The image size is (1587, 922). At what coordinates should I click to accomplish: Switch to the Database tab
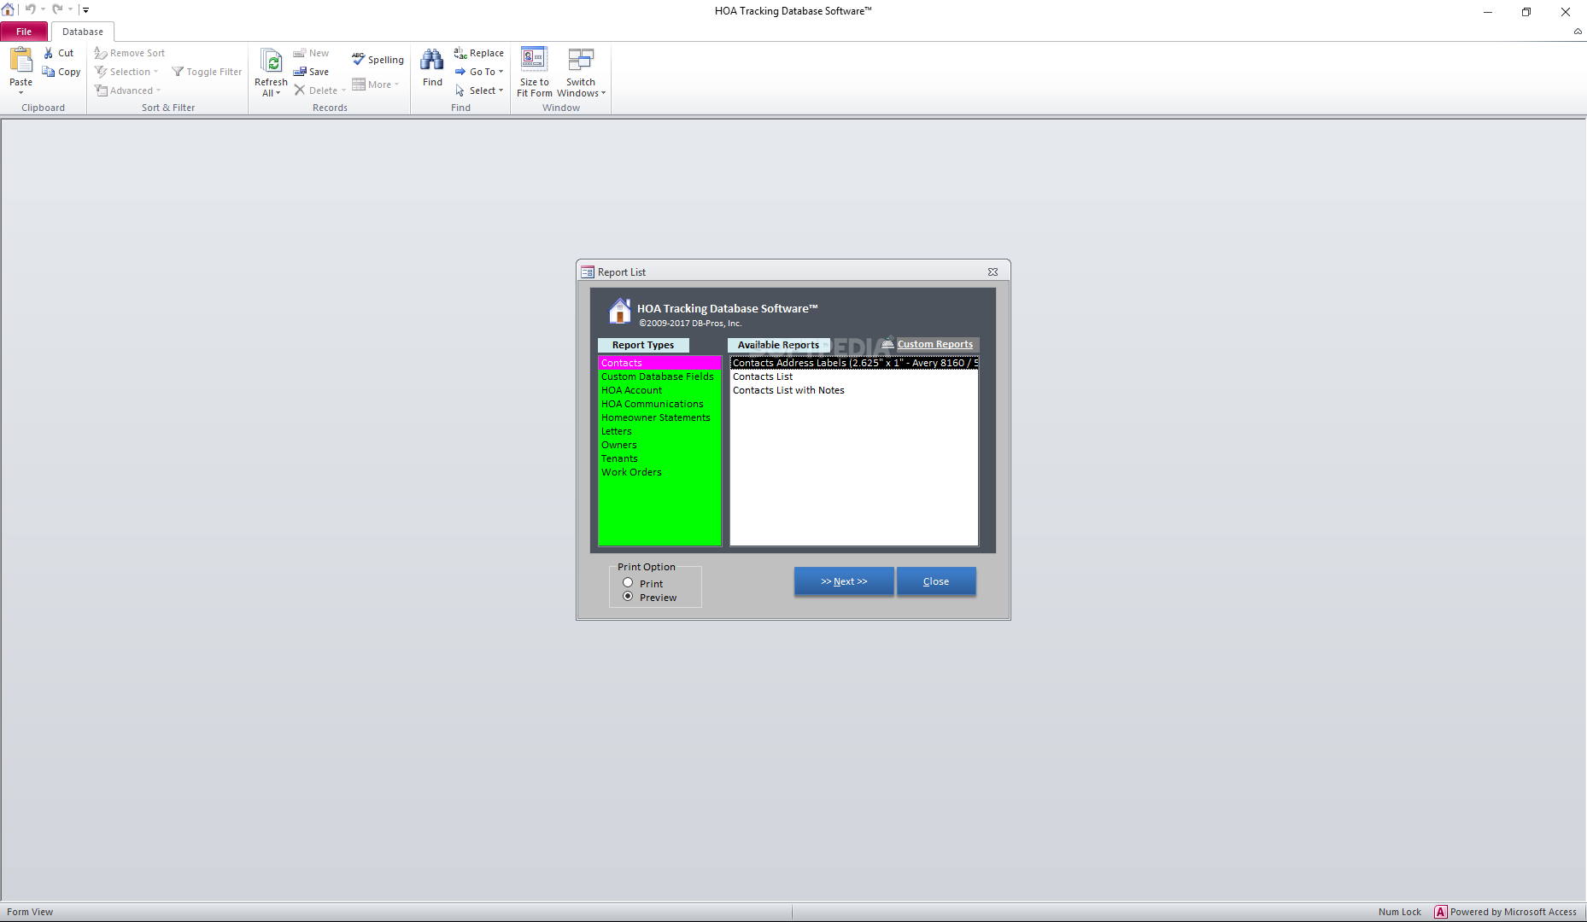click(x=83, y=32)
